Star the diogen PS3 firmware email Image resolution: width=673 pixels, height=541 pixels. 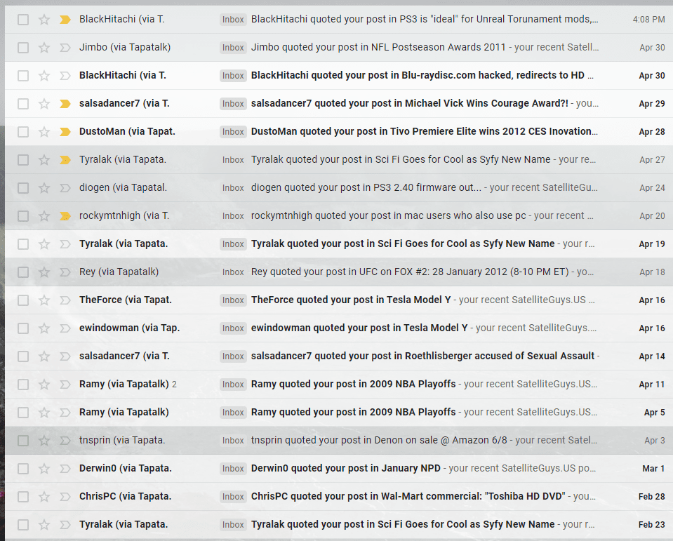[x=44, y=188]
